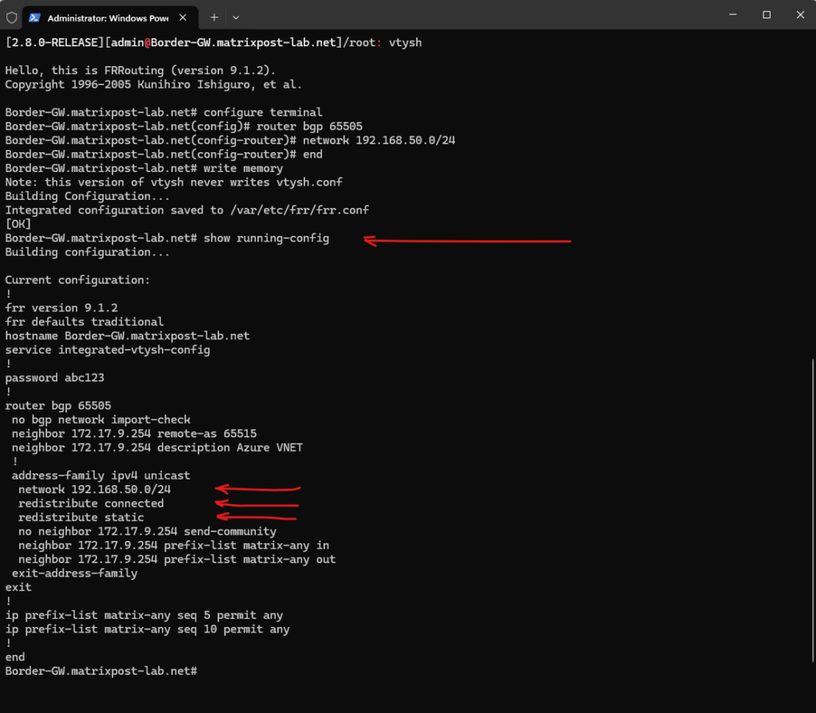Expand the new tab profile dropdown
This screenshot has width=816, height=713.
pos(236,18)
